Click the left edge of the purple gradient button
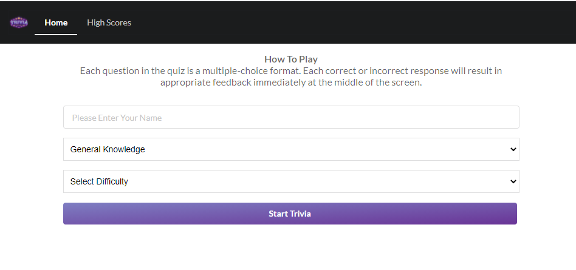The image size is (576, 270). click(68, 214)
